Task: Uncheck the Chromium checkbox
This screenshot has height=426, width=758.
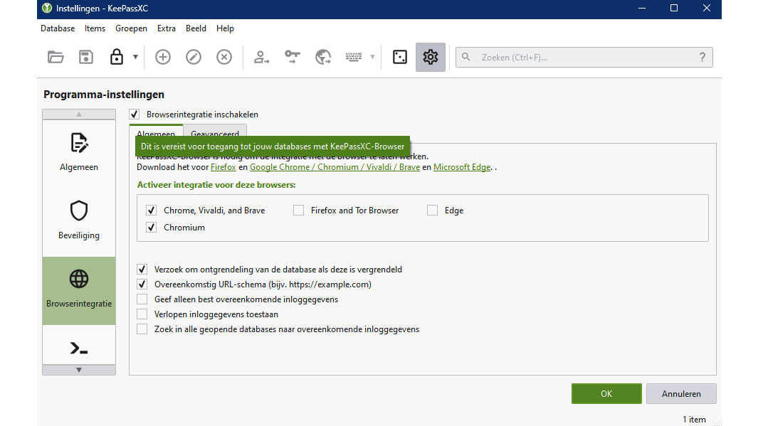Action: [152, 227]
